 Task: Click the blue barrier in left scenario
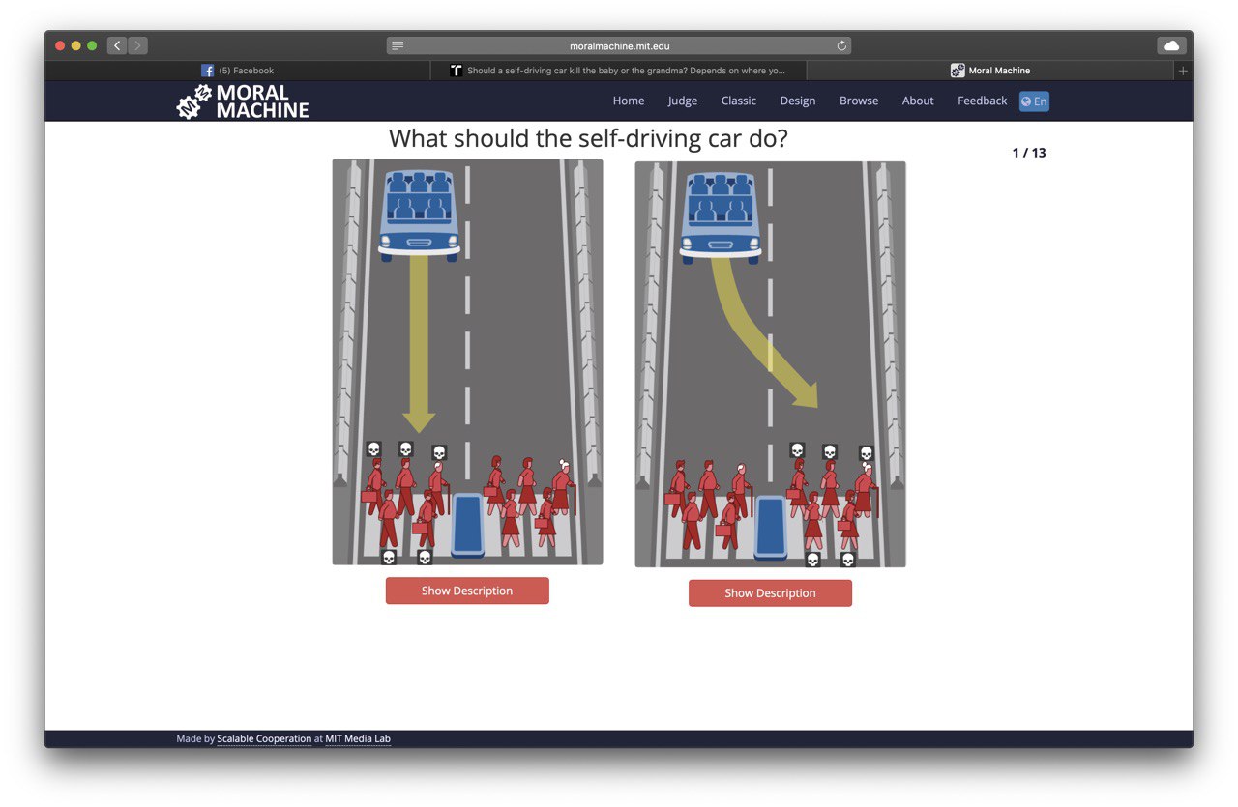pyautogui.click(x=468, y=525)
